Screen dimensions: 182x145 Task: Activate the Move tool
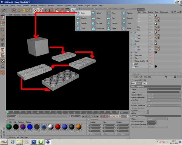(19, 10)
